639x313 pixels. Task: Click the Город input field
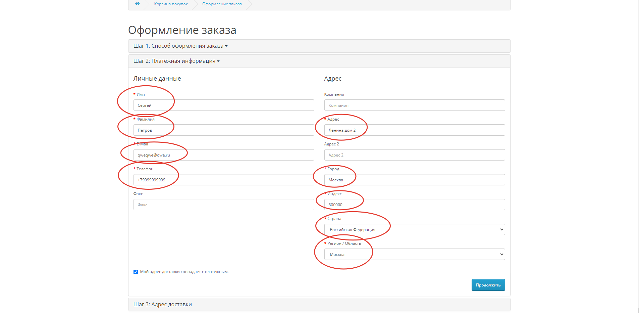point(414,180)
